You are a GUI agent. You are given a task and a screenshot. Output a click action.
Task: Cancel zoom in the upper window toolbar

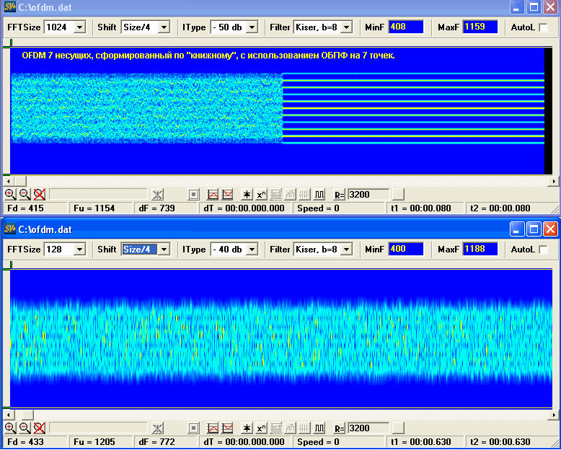(39, 195)
